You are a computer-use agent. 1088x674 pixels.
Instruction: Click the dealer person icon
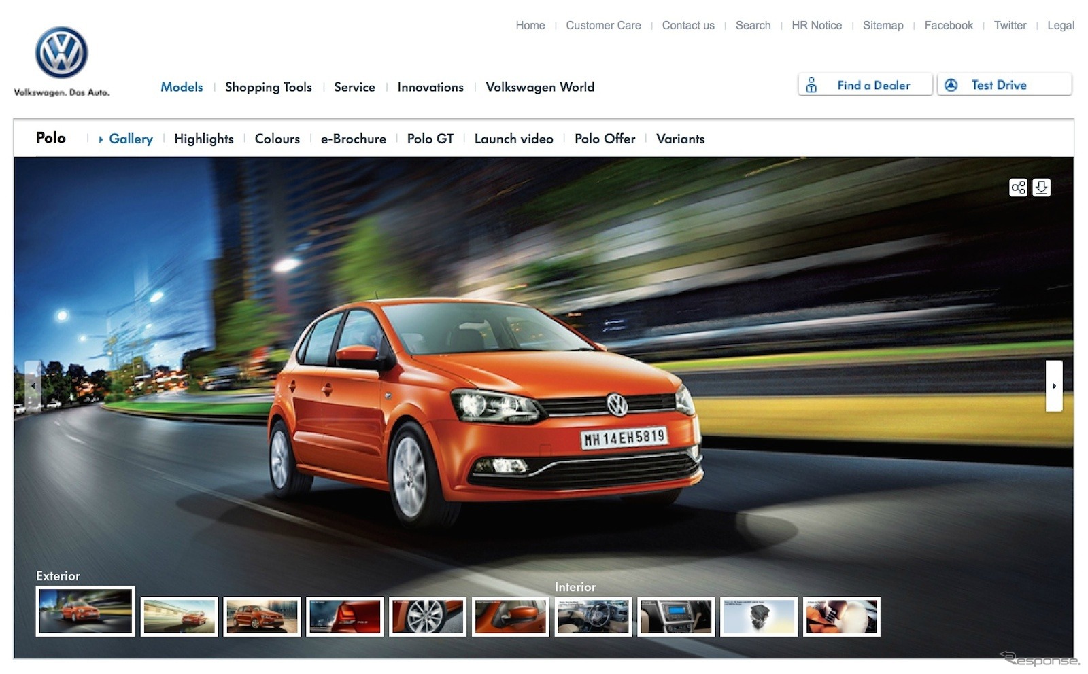(x=811, y=86)
